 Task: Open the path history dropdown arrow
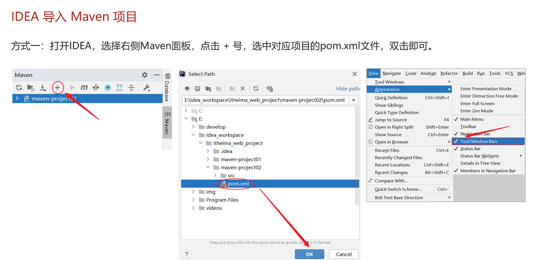tap(354, 100)
